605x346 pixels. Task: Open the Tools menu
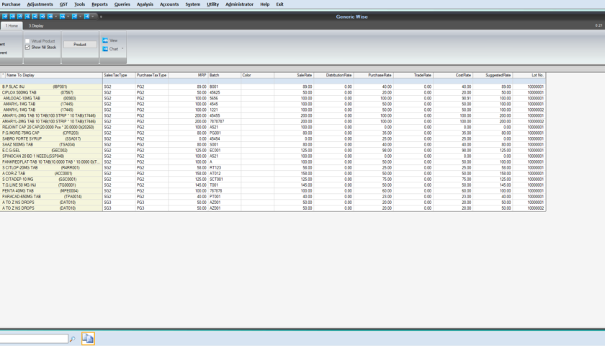pos(79,4)
